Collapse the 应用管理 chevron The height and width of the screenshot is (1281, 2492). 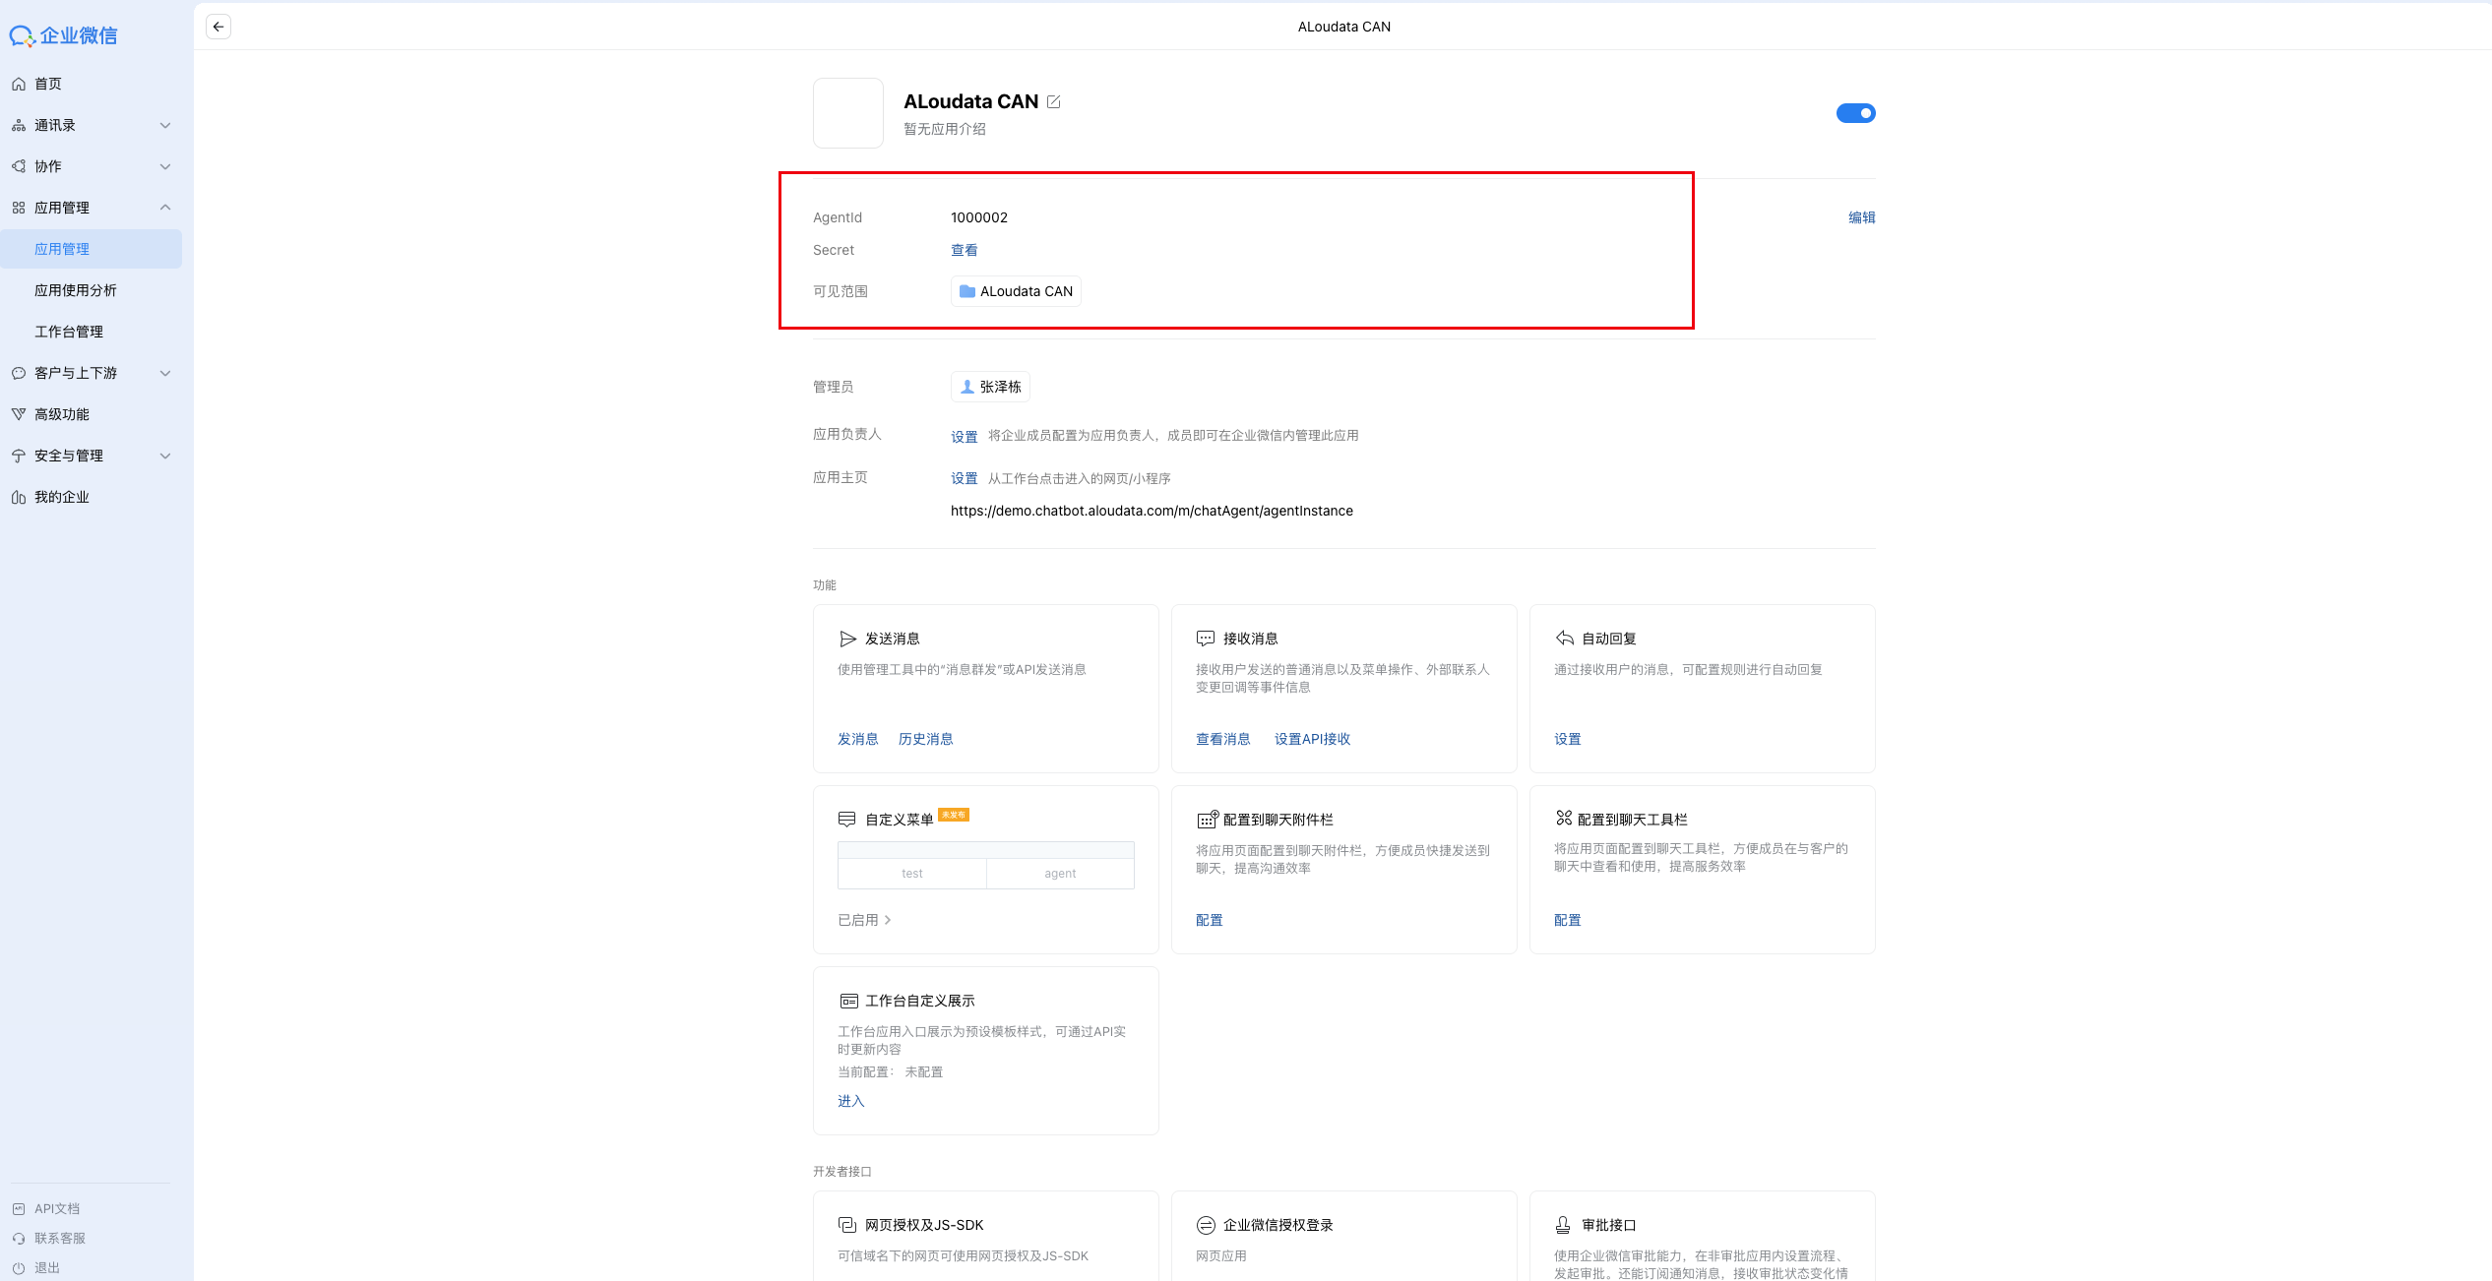coord(165,208)
